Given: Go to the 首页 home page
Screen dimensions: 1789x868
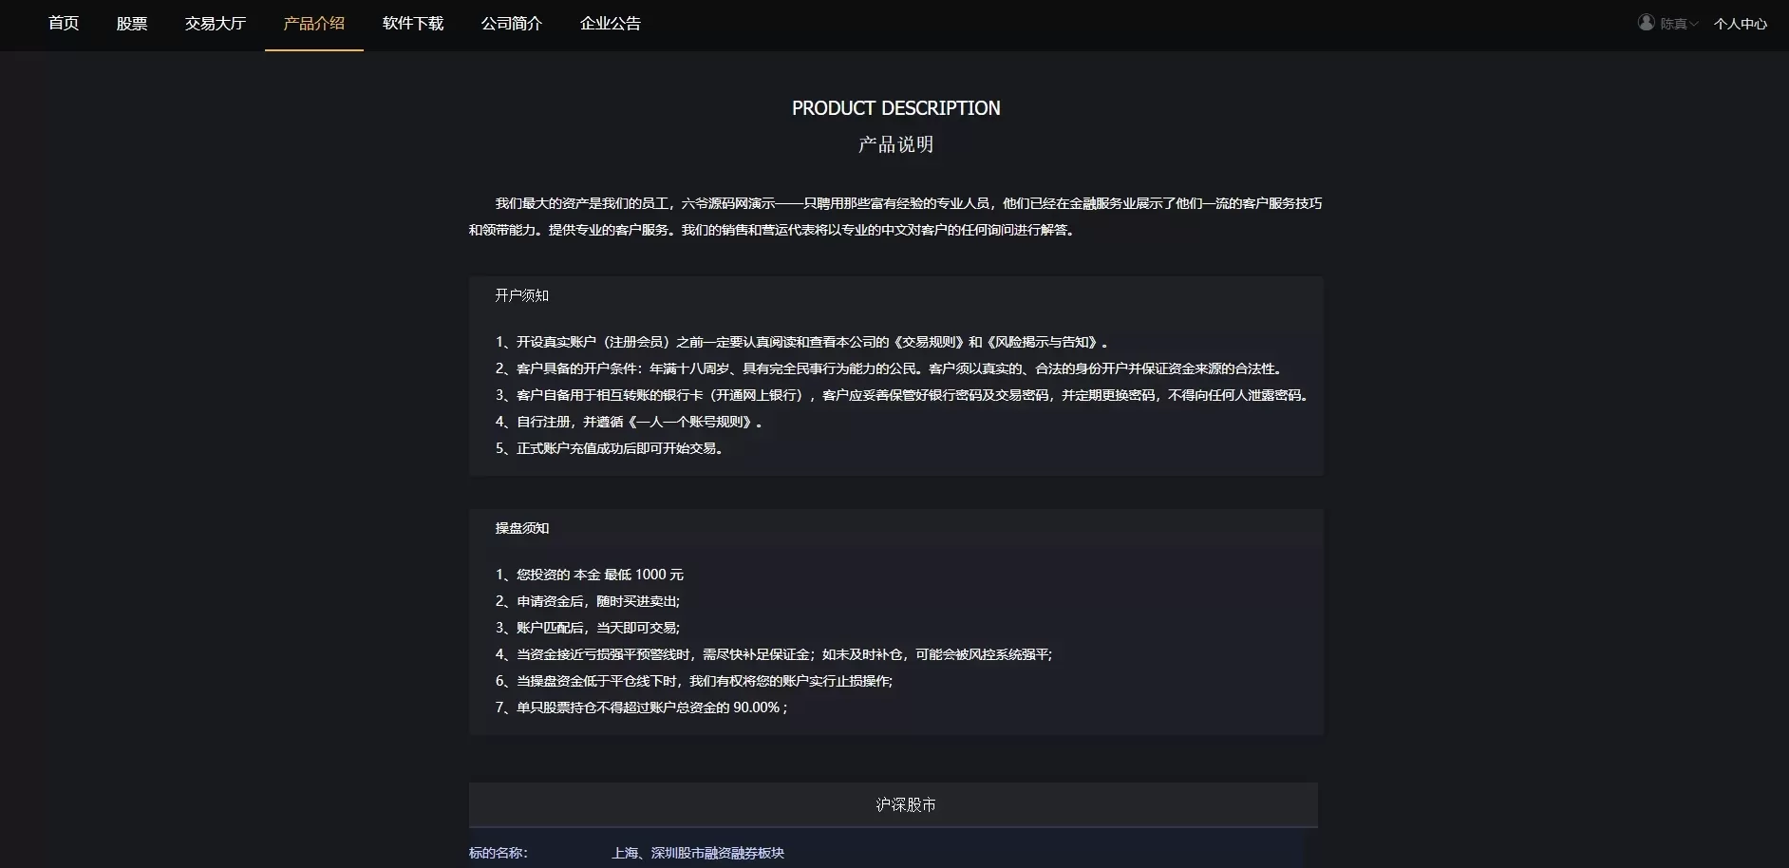Looking at the screenshot, I should click(x=64, y=24).
